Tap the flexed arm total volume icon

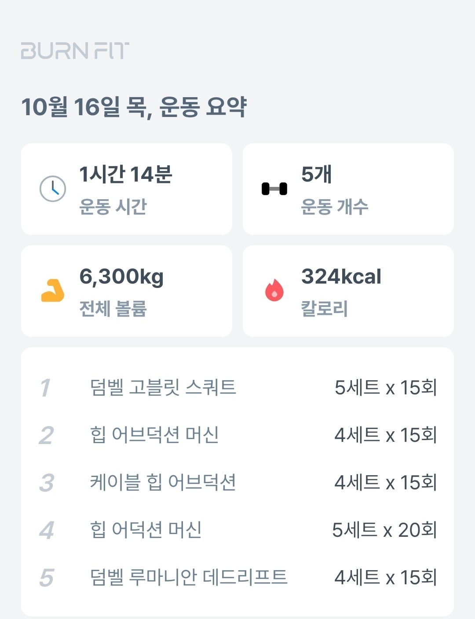[x=53, y=291]
